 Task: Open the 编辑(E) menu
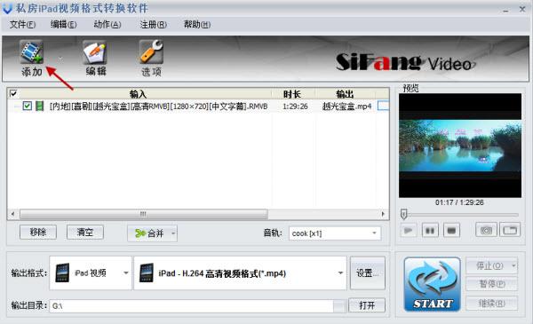64,25
